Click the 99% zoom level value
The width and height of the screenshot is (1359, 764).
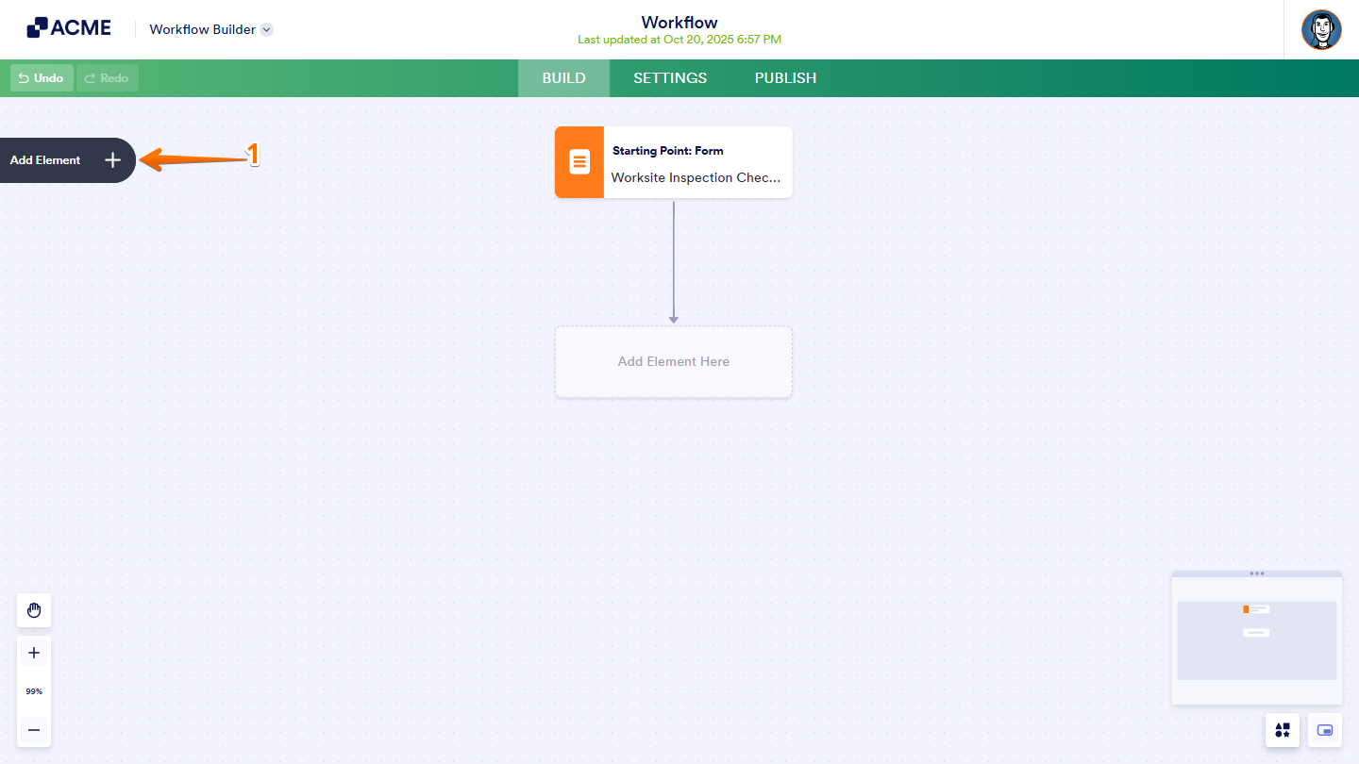(x=34, y=691)
